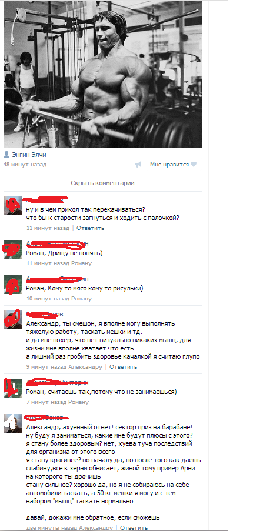Image resolution: width=273 pixels, height=531 pixels.
Task: Click the '48 минут назад' post timestamp
Action: click(x=25, y=165)
